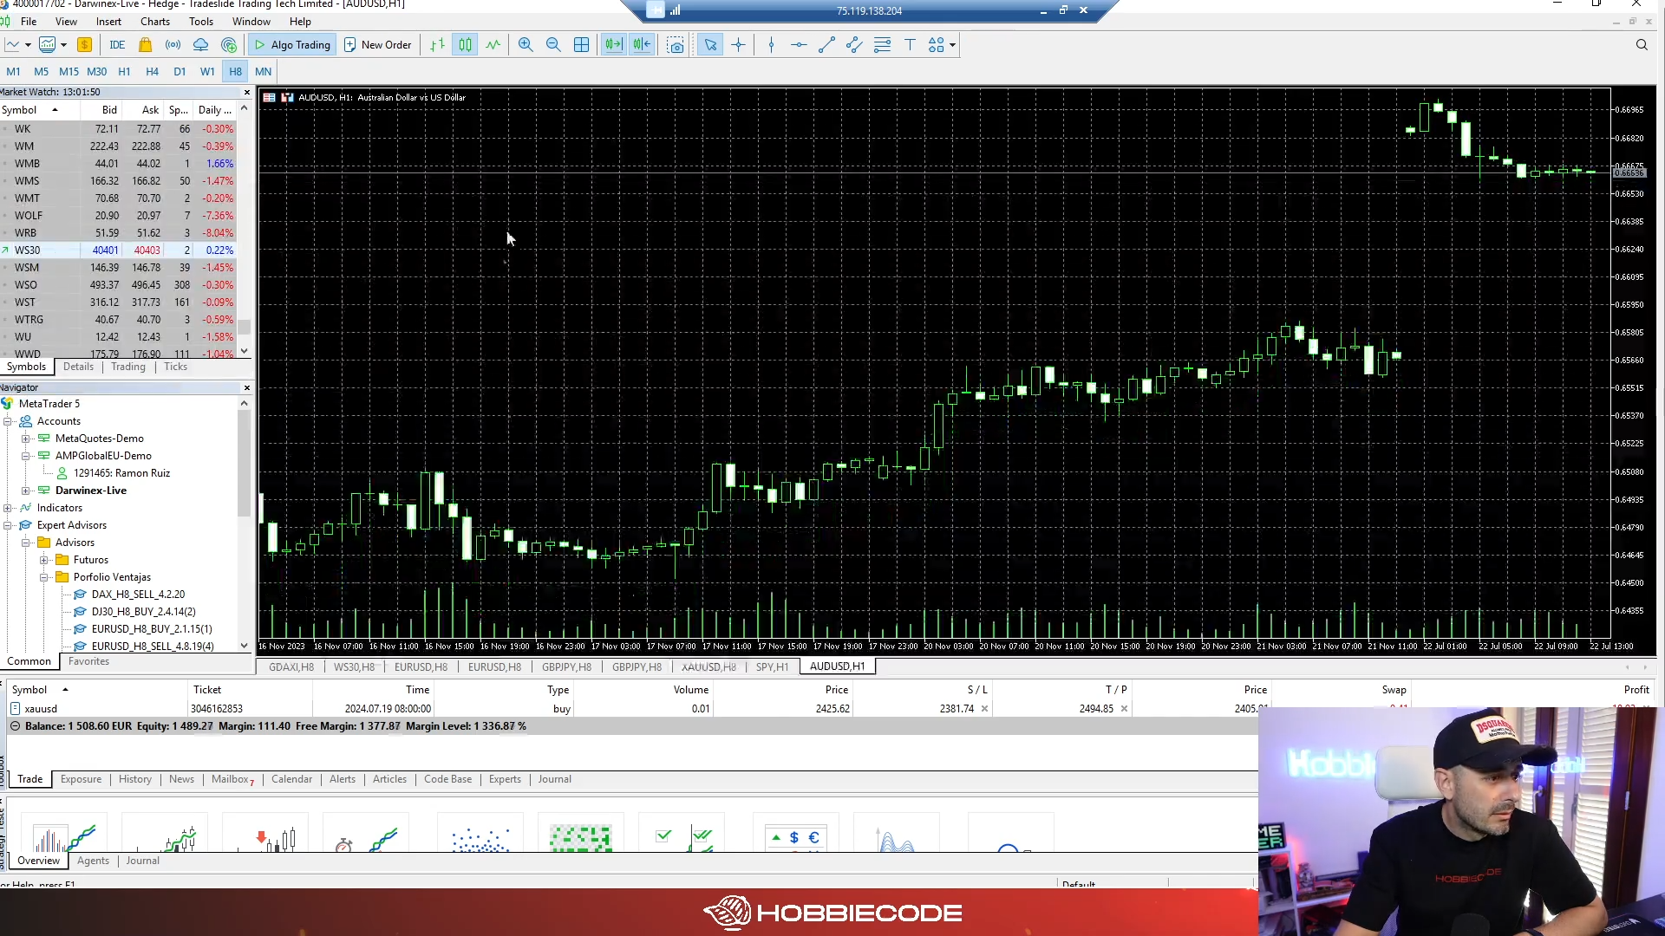
Task: Select the H4 timeframe
Action: tap(152, 72)
